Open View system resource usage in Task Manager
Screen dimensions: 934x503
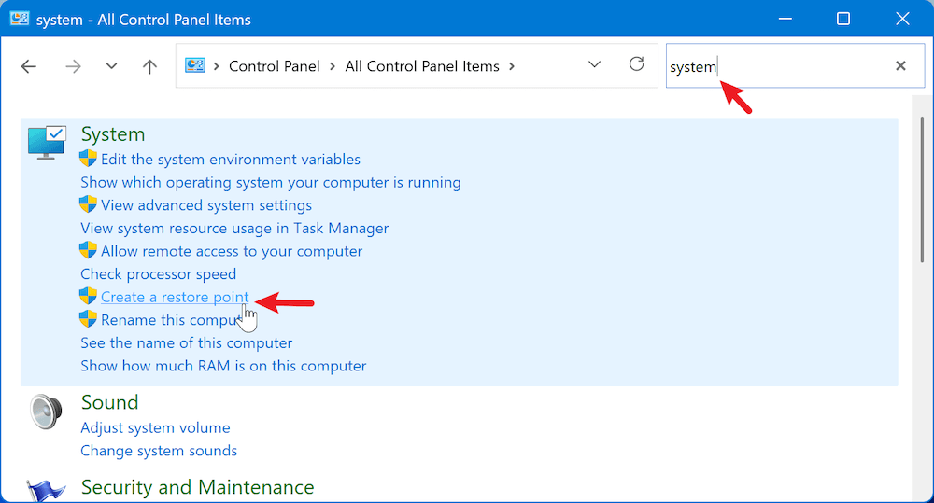234,228
